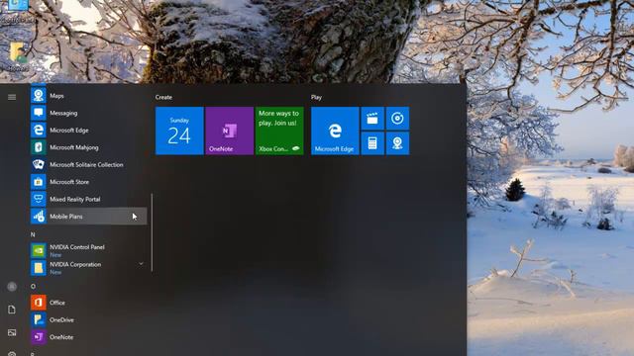The height and width of the screenshot is (356, 634).
Task: Open OneDrive from the app list
Action: (88, 319)
